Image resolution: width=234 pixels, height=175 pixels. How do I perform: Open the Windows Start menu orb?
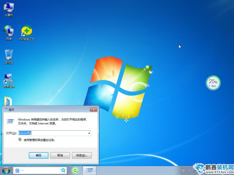6,171
